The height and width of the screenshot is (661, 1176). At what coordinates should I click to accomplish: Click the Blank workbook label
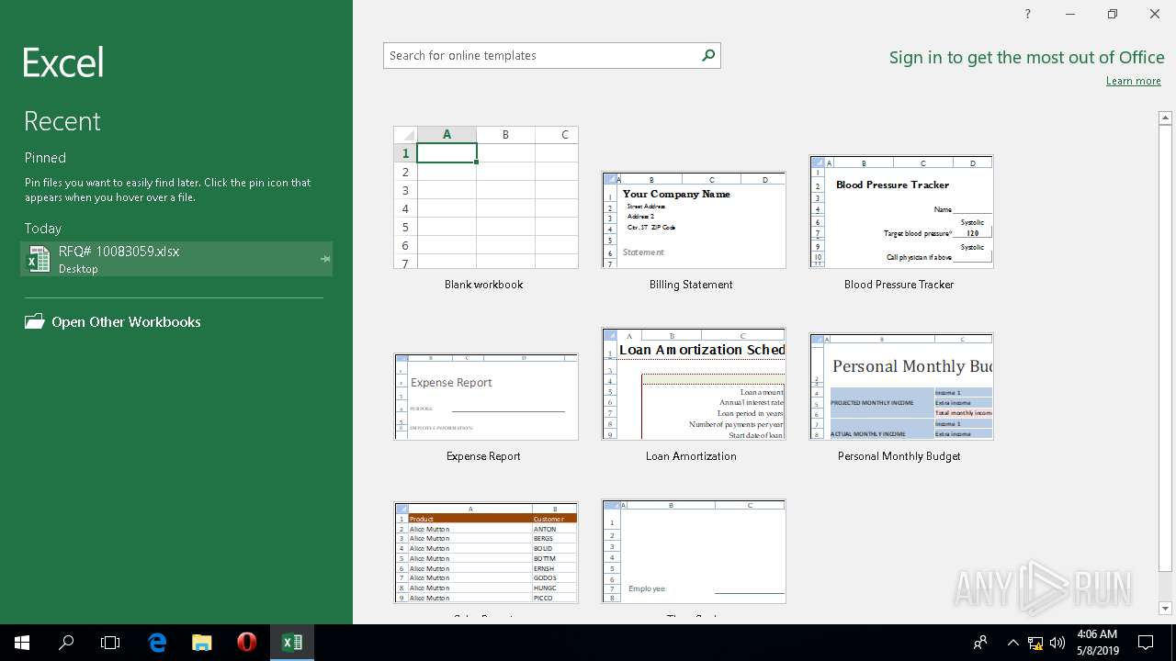click(x=483, y=285)
